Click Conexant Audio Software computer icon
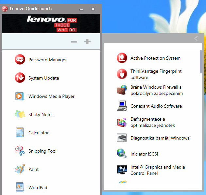 122,106
